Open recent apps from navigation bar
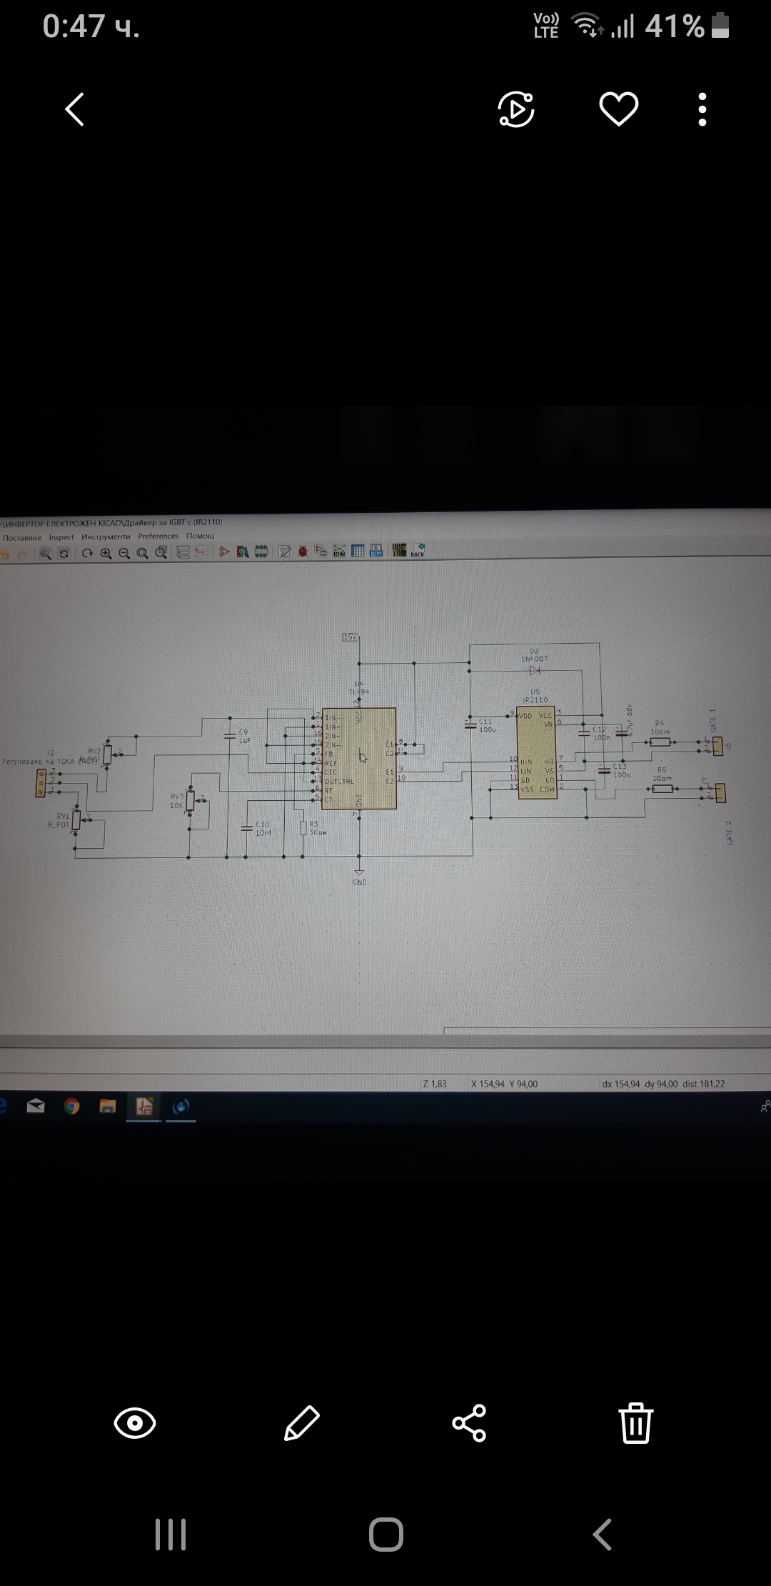The image size is (771, 1586). pyautogui.click(x=171, y=1534)
